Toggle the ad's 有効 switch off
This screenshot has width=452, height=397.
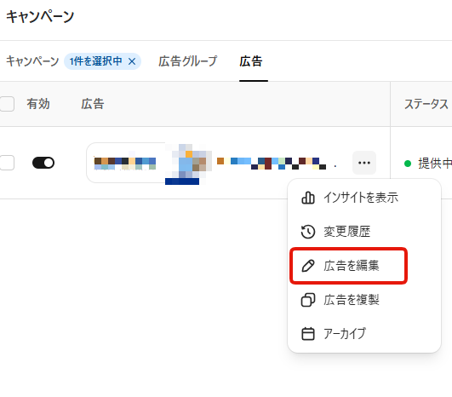(x=43, y=163)
